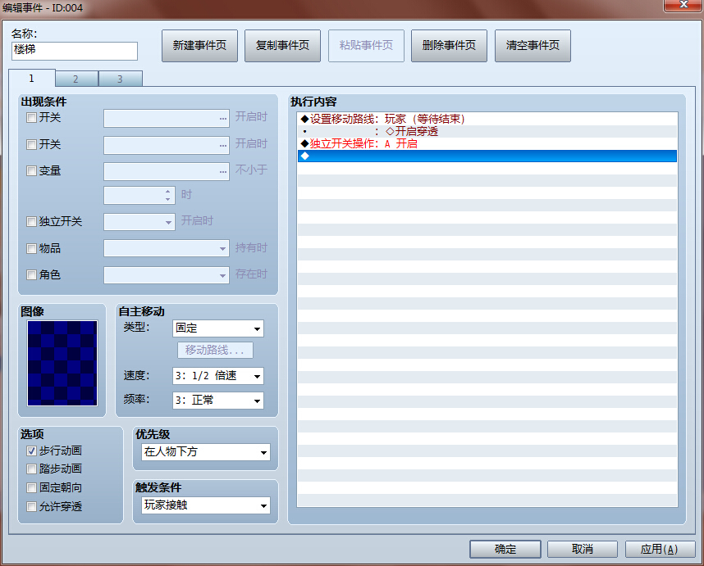This screenshot has height=566, width=704.
Task: Select the blue checkered event image
Action: pyautogui.click(x=62, y=363)
